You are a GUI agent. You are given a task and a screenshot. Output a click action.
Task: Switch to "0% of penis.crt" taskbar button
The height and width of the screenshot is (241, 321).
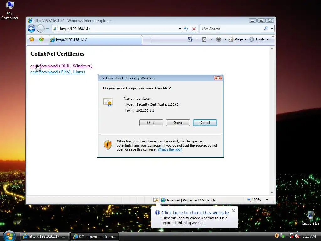[95, 236]
